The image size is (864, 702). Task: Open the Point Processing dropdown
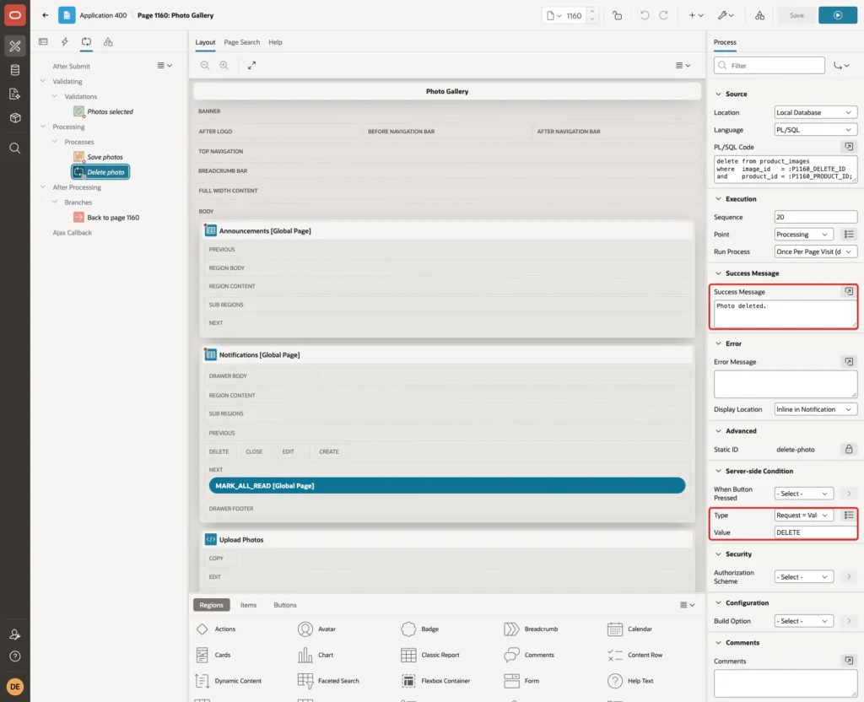[803, 235]
